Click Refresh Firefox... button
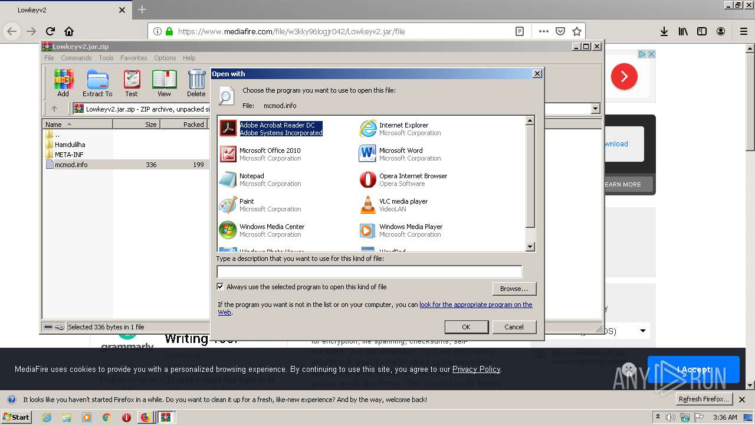 click(x=704, y=399)
